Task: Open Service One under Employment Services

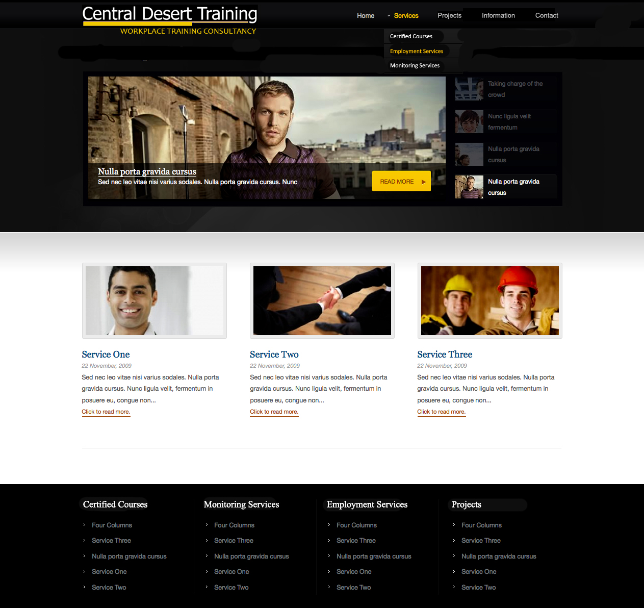Action: pos(354,571)
